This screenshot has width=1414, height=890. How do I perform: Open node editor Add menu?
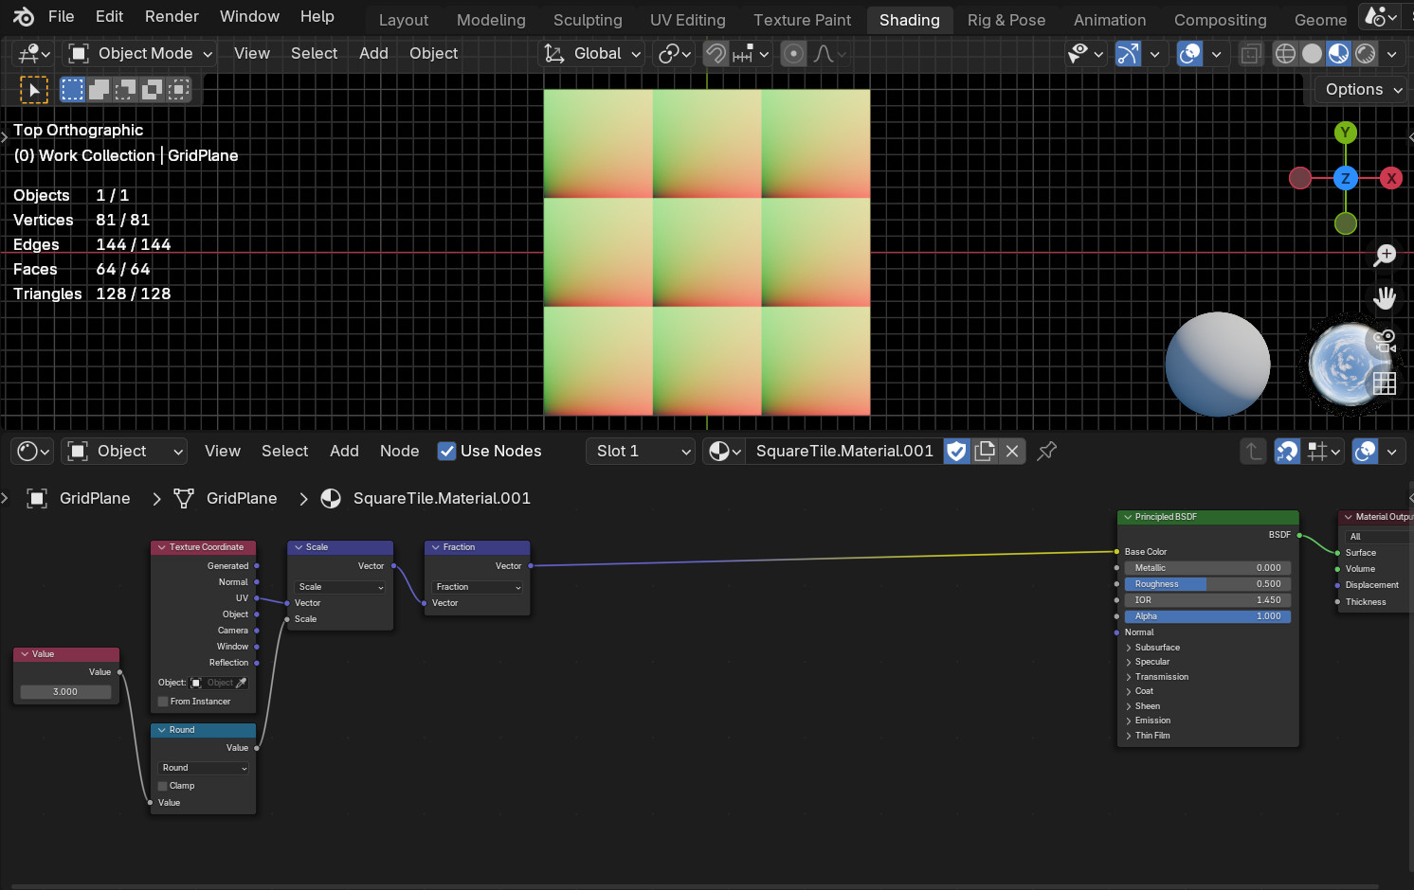(344, 452)
